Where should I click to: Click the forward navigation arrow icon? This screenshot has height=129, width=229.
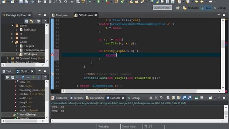pyautogui.click(x=210, y=1)
